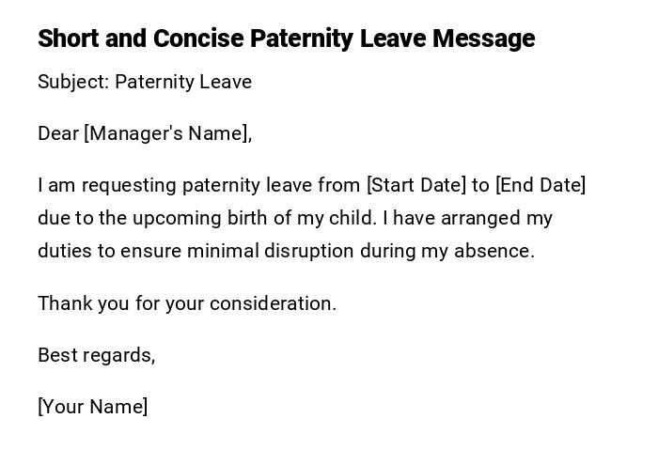Select the [Manager's Name] placeholder
Image resolution: width=658 pixels, height=465 pixels.
point(167,133)
